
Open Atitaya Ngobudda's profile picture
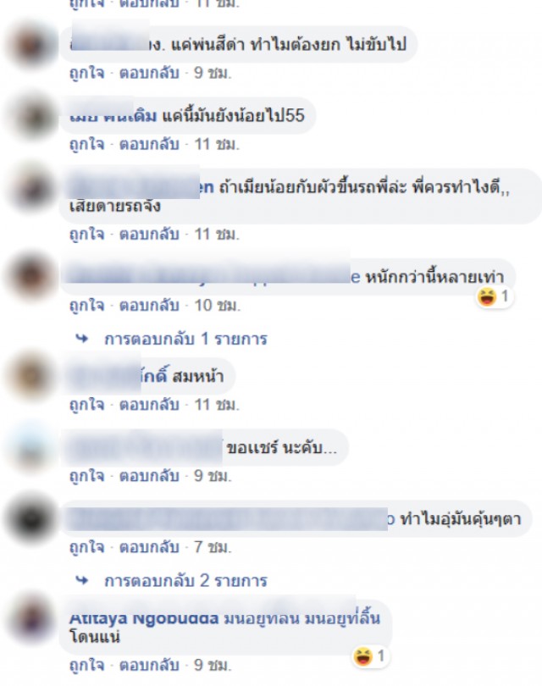[31, 618]
